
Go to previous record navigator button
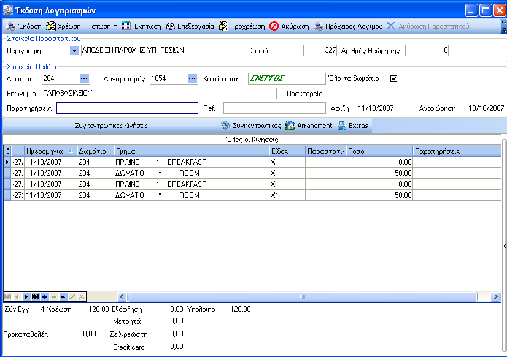tap(17, 297)
